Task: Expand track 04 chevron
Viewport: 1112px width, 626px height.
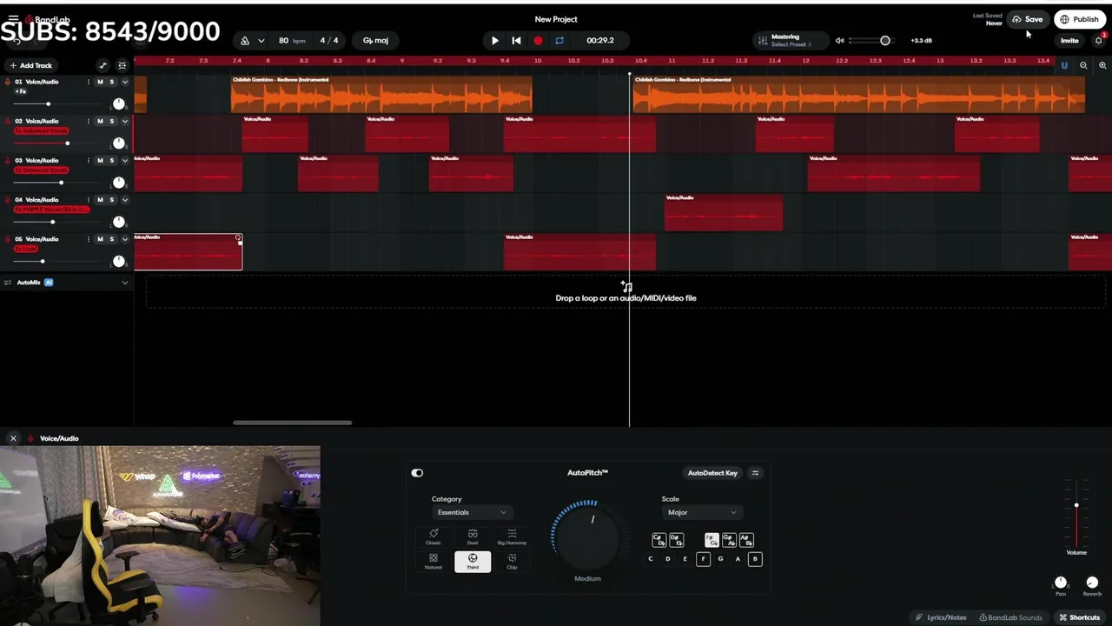Action: point(125,199)
